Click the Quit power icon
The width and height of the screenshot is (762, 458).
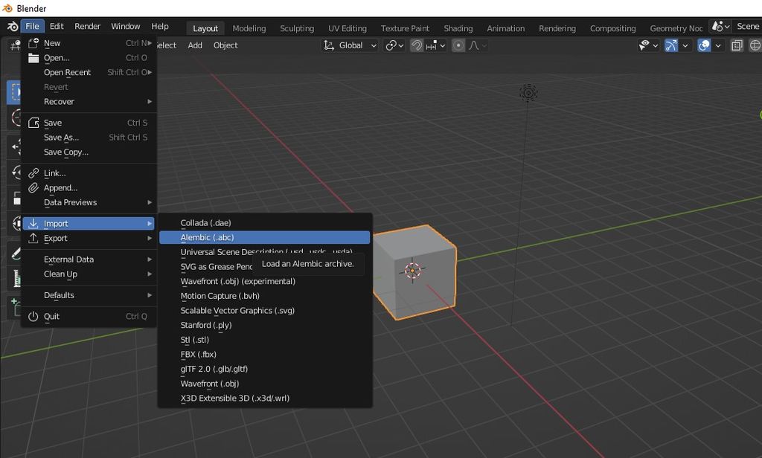pos(33,317)
